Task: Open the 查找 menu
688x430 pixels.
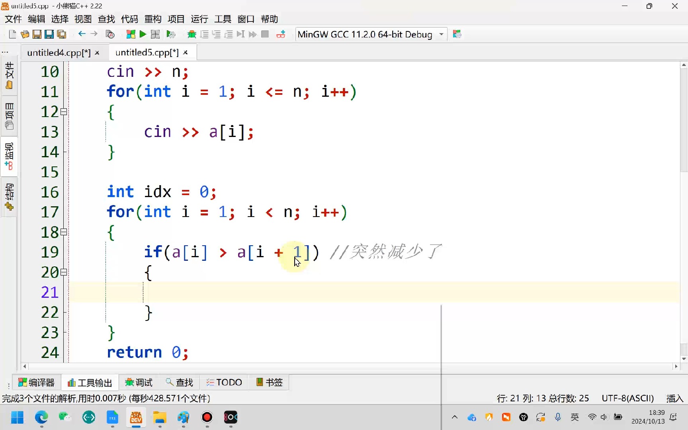Action: coord(106,19)
